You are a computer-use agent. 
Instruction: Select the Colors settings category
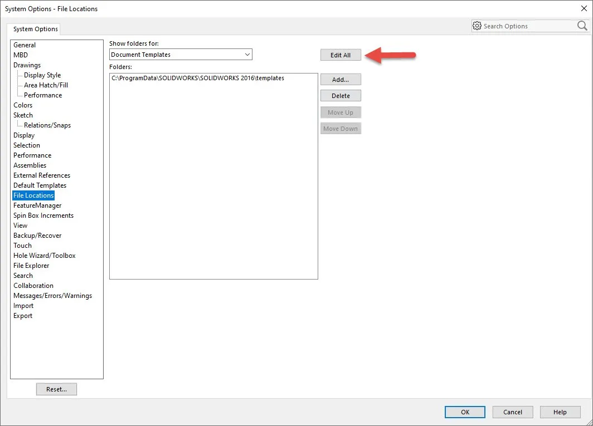[23, 105]
